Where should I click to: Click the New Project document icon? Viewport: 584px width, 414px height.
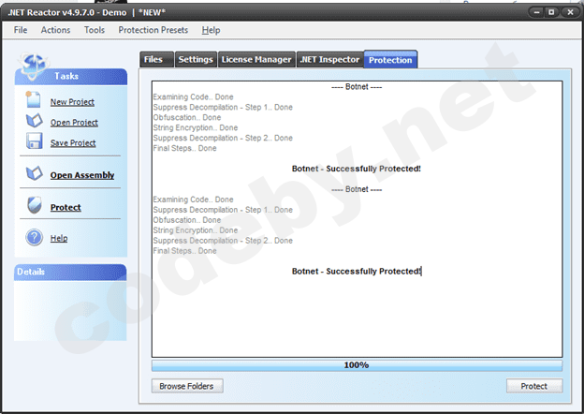click(34, 100)
